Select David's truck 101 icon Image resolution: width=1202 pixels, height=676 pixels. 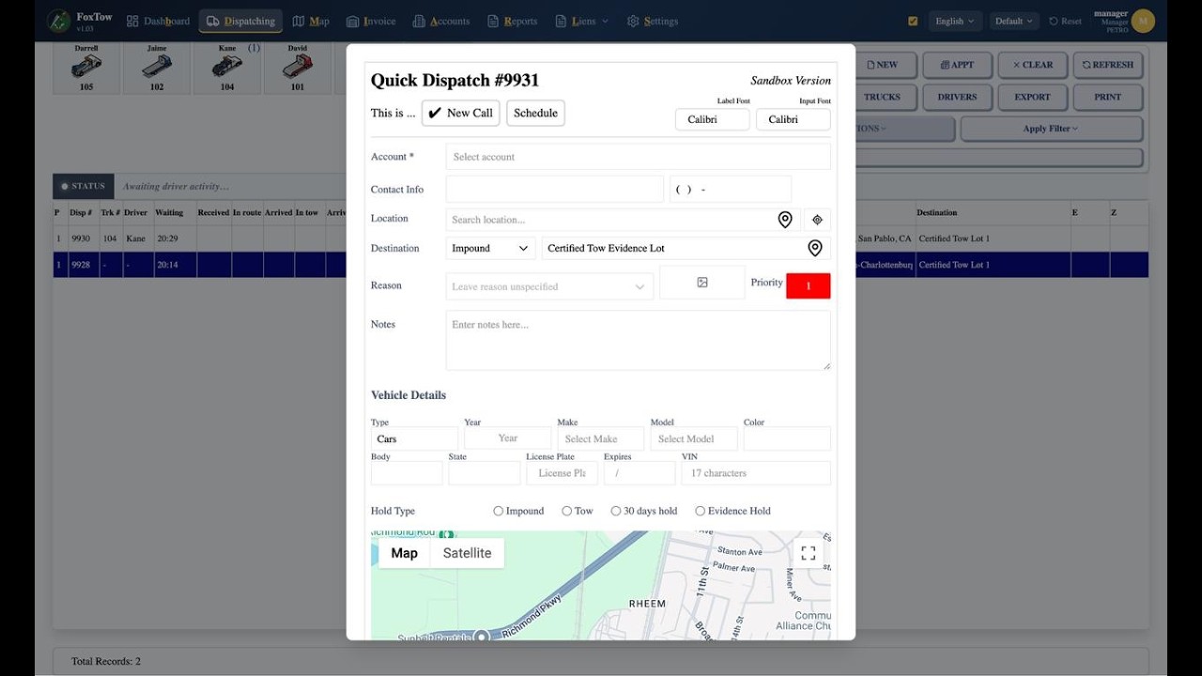click(x=298, y=68)
